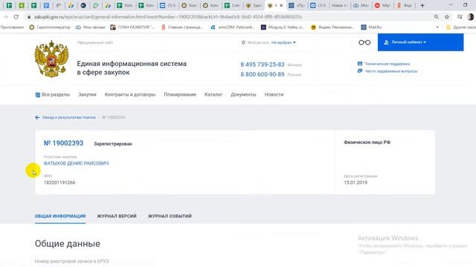Open the Каталог menu item
The width and height of the screenshot is (476, 267).
[213, 95]
